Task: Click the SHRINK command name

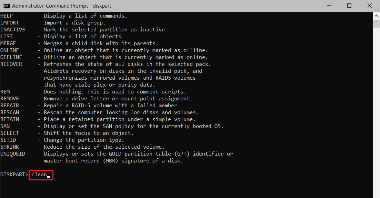Action: (10, 147)
